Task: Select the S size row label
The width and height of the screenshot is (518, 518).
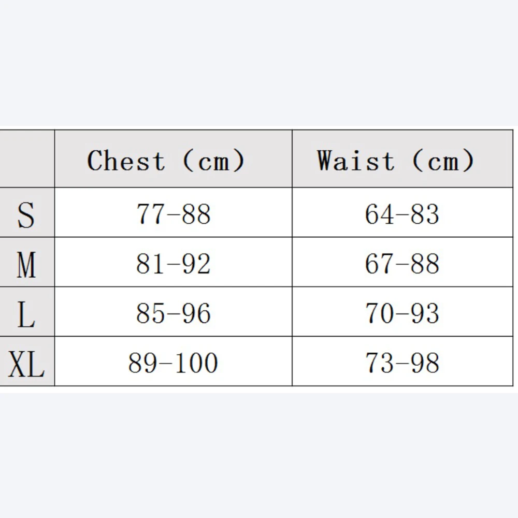Action: 26,214
